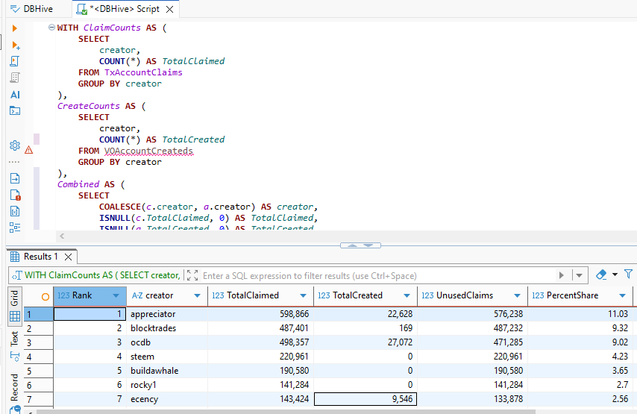Click the outline panel icon in the sidebar
The height and width of the screenshot is (414, 637).
coord(15,228)
